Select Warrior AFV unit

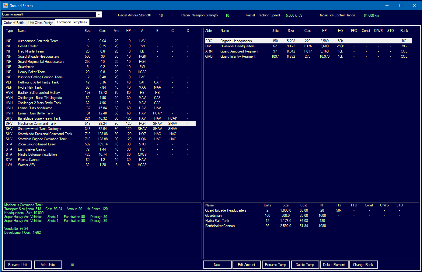click(100, 165)
